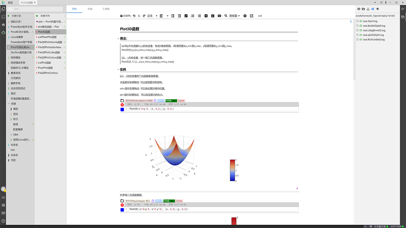Switch to the 终端 tab
Image resolution: width=406 pixels, height=228 pixels.
90,9
